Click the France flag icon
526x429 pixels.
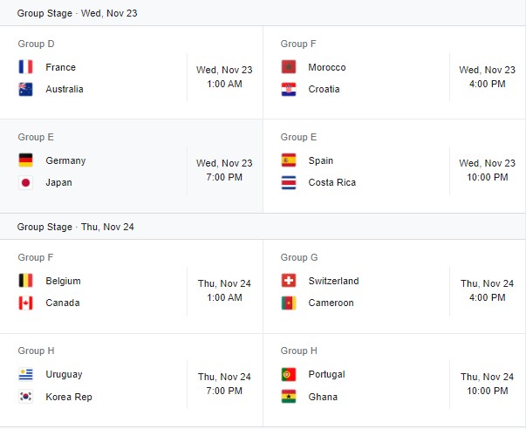click(x=25, y=67)
